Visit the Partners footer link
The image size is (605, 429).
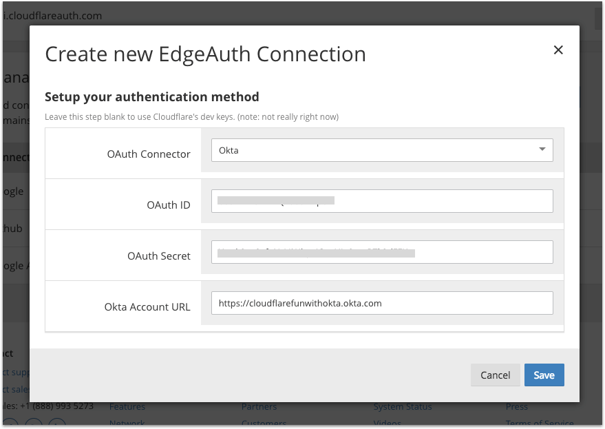[259, 407]
